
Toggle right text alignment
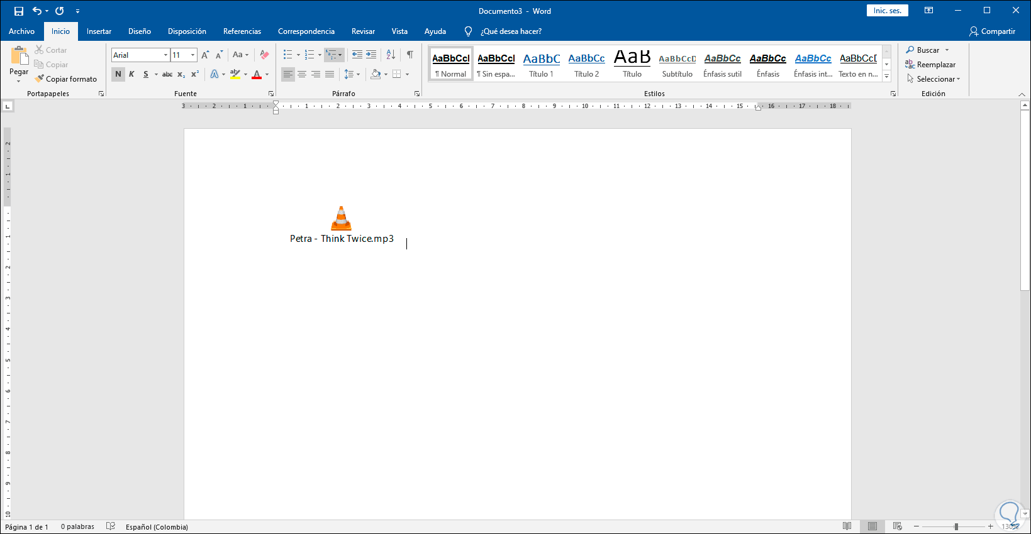[316, 74]
